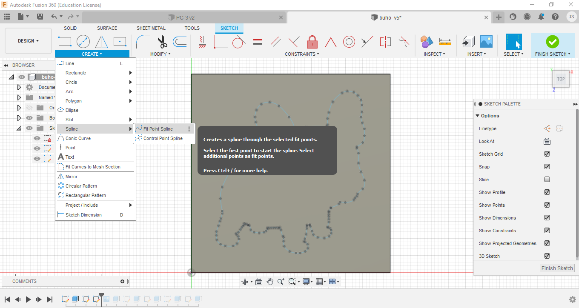Click the green Finish Sketch checkmark icon
This screenshot has width=579, height=308.
(553, 41)
